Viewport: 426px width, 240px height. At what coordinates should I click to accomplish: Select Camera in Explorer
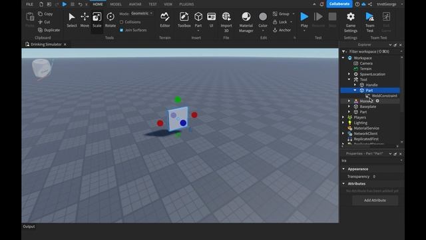pos(366,63)
